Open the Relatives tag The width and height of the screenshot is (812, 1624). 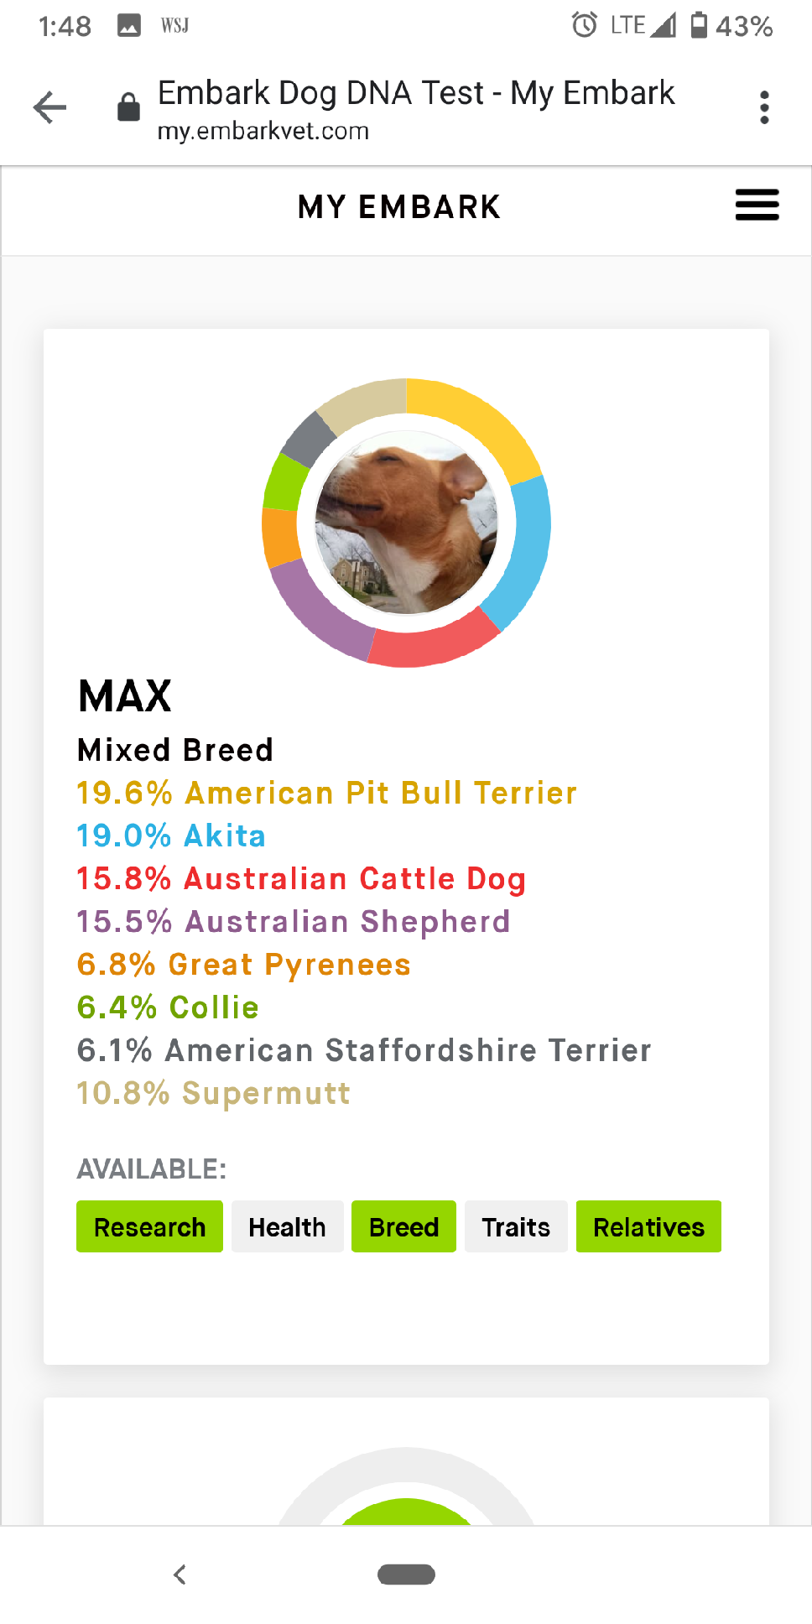(648, 1226)
